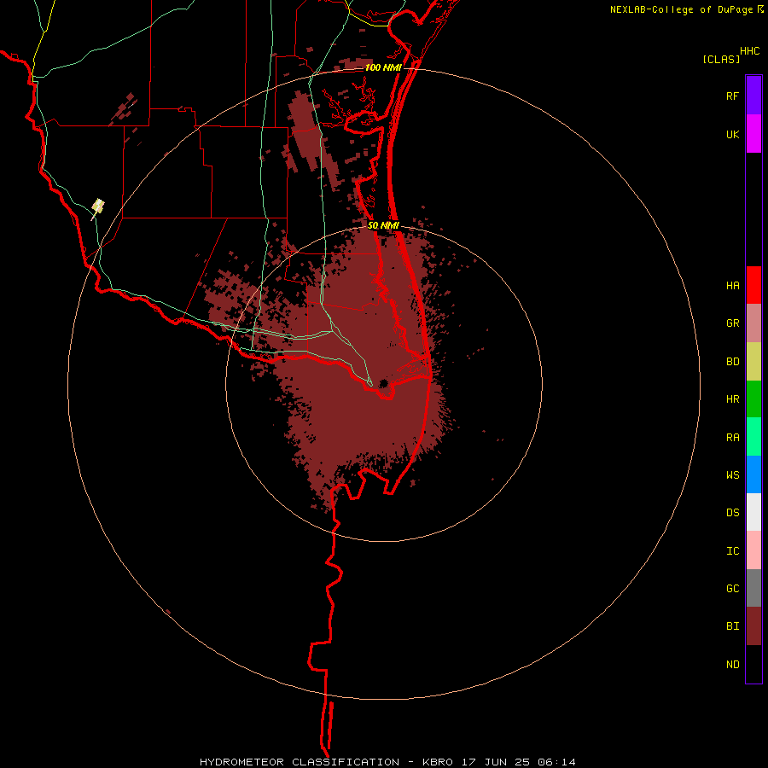
Task: Click the UK legend label
Action: click(732, 134)
